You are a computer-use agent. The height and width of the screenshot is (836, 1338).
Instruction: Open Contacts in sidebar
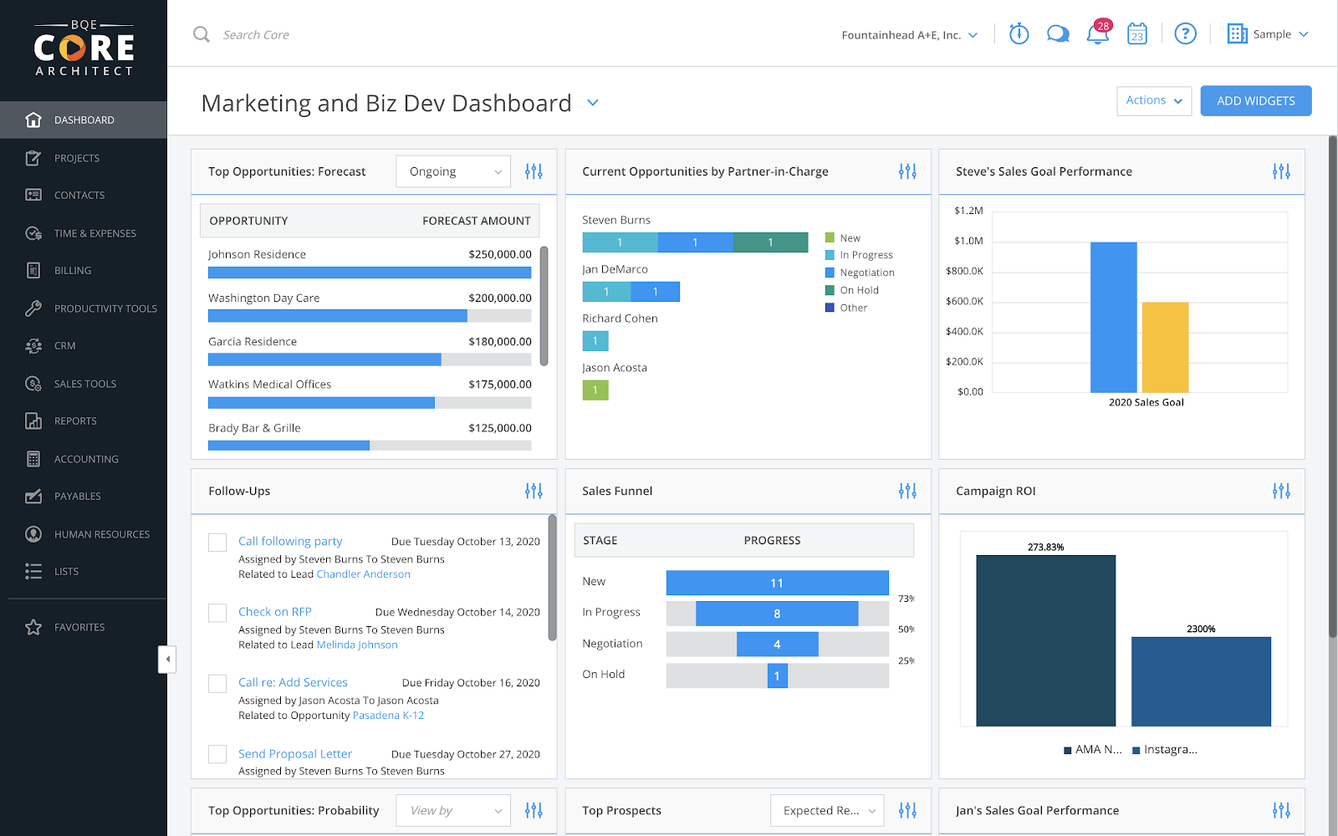click(84, 195)
